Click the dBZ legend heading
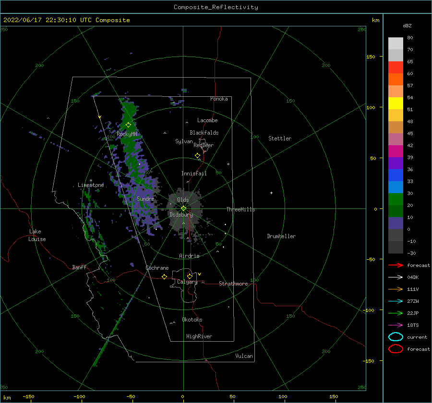This screenshot has height=403, width=432. pyautogui.click(x=407, y=25)
